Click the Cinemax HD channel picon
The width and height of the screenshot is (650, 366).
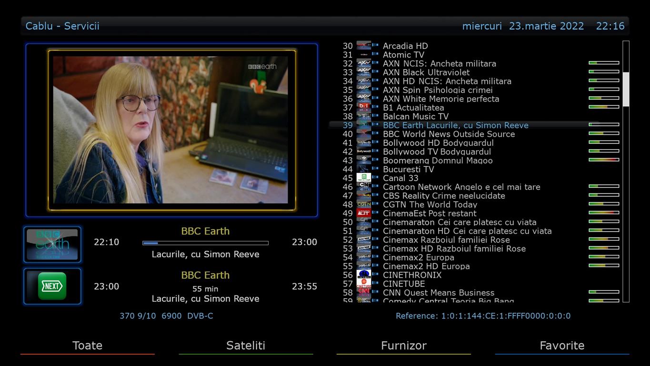pos(364,249)
